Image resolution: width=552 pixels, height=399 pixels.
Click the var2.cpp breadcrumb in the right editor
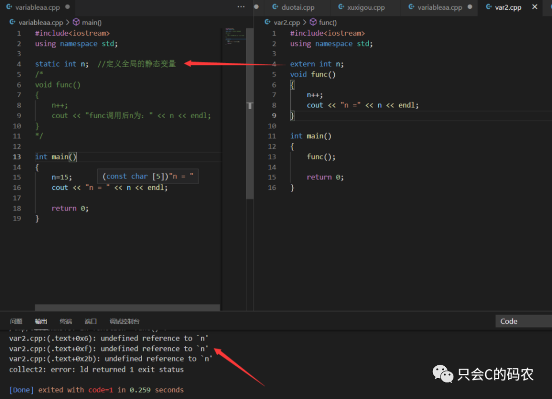coord(287,23)
